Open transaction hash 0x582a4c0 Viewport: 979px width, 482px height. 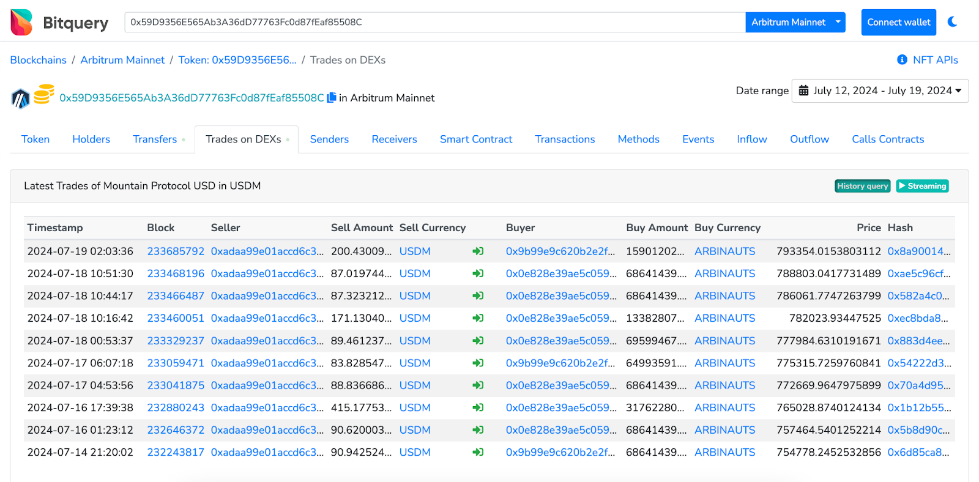[918, 296]
